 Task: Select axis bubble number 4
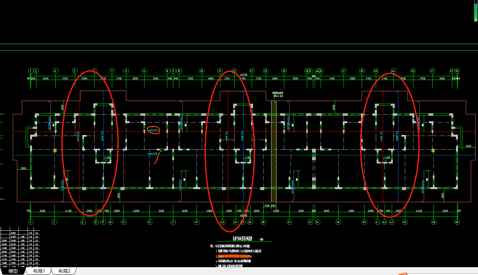point(55,71)
